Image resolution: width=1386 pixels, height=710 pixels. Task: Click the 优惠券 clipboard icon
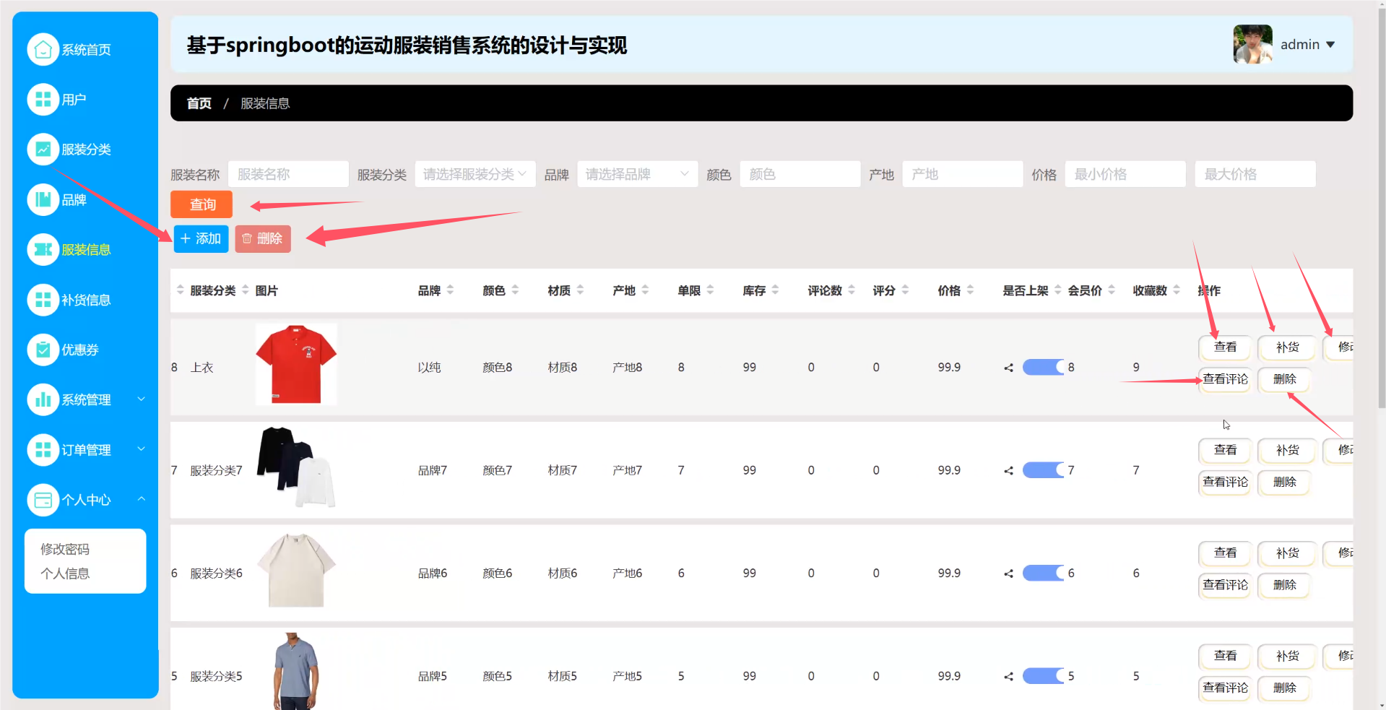pyautogui.click(x=43, y=350)
